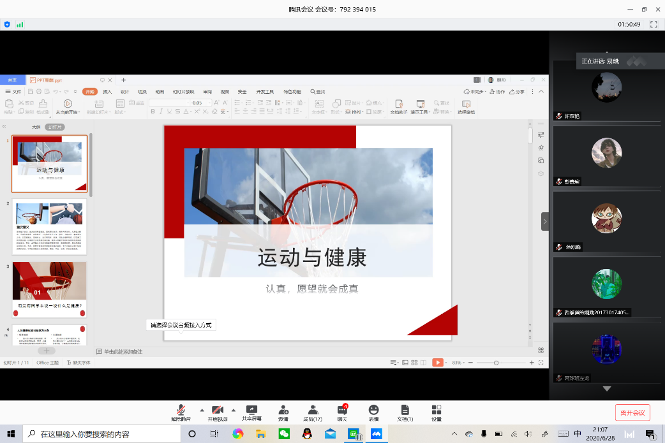665x443 pixels.
Task: Open the meeting settings icon
Action: click(x=436, y=412)
